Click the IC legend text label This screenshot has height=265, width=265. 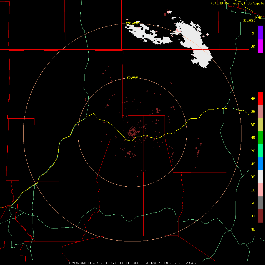[x=253, y=190]
